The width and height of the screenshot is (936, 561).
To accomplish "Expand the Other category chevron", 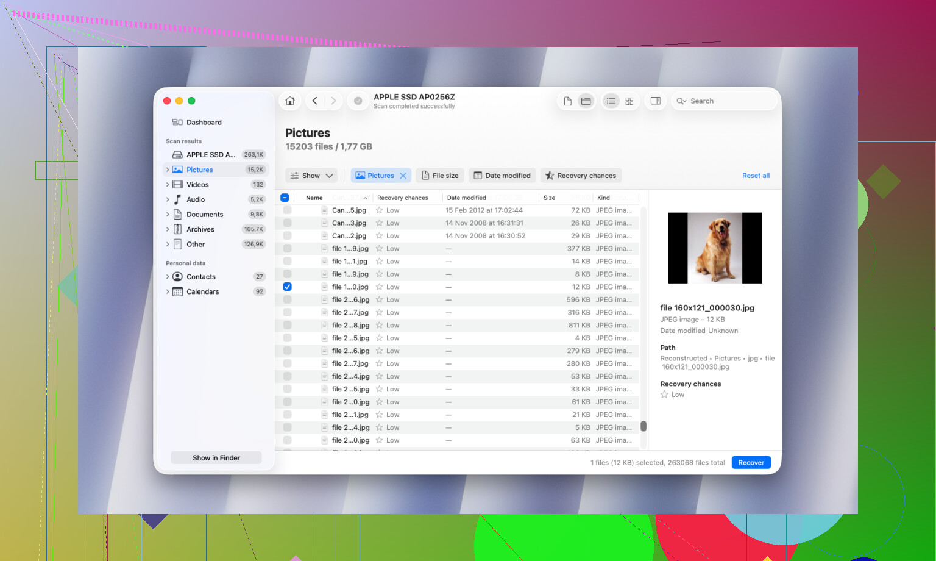I will (168, 245).
